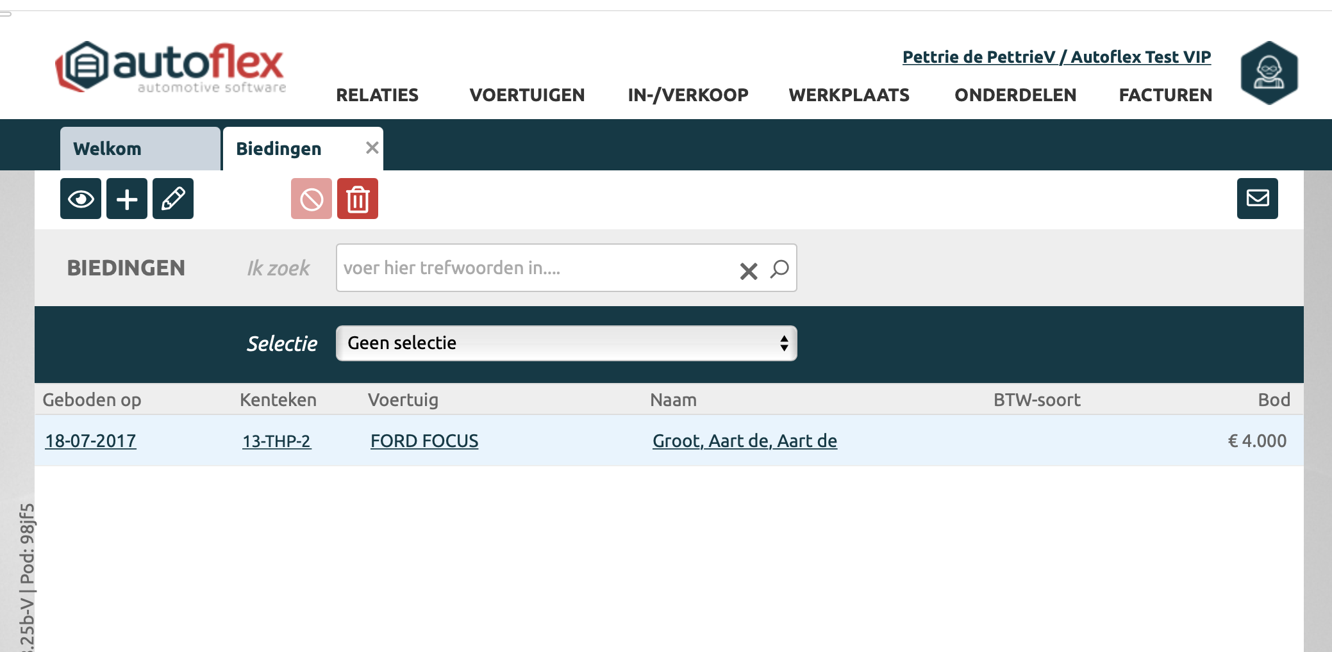Clear search field with X icon
This screenshot has height=652, width=1332.
748,270
